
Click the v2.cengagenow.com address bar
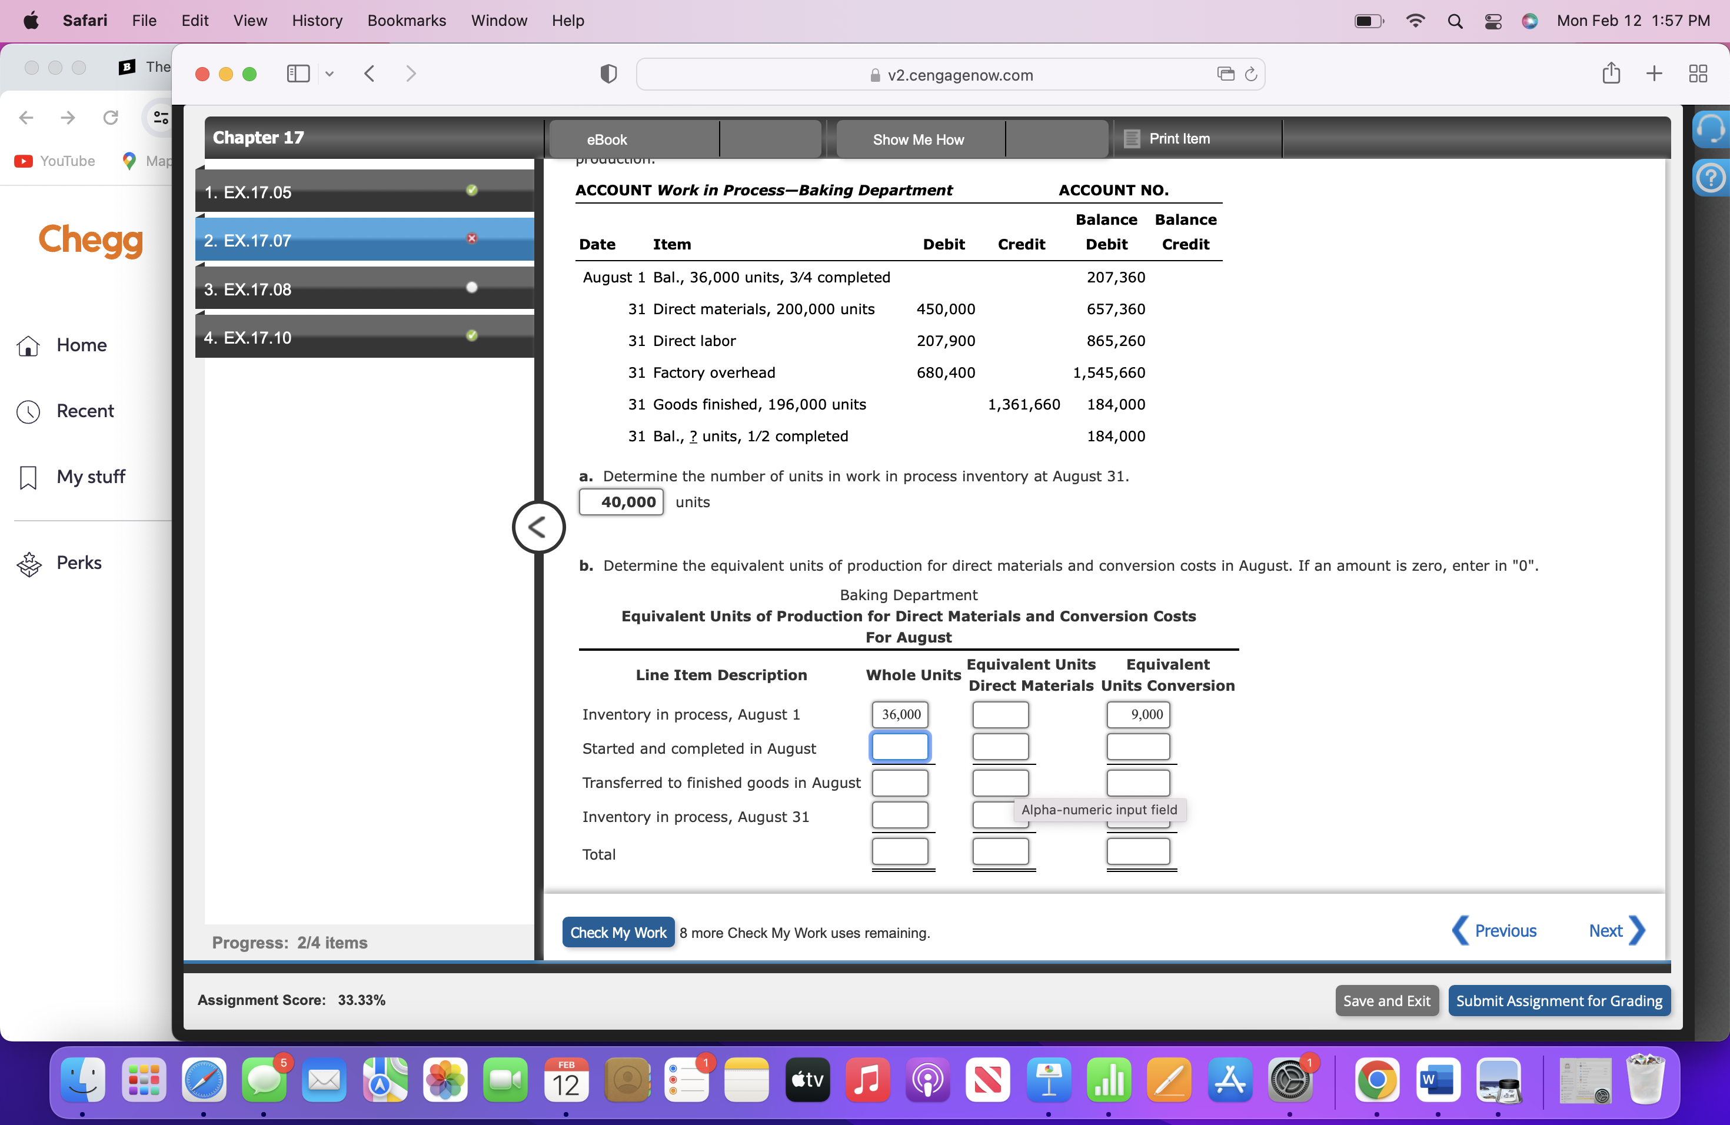click(x=950, y=74)
